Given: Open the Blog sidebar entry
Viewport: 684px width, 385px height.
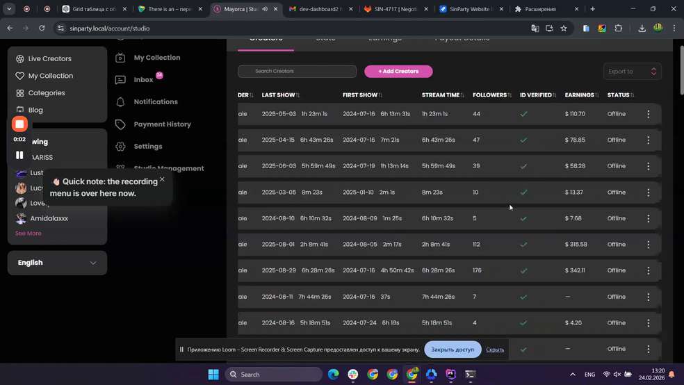Looking at the screenshot, I should pos(30,110).
